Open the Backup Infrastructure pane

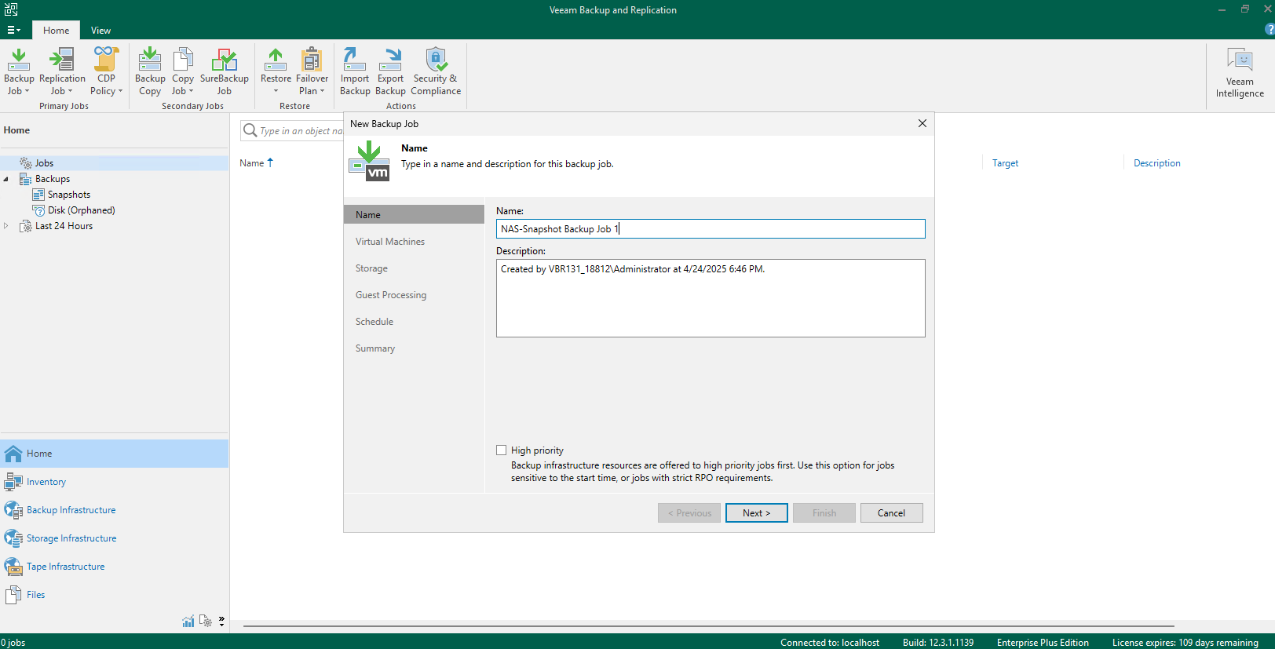point(115,510)
